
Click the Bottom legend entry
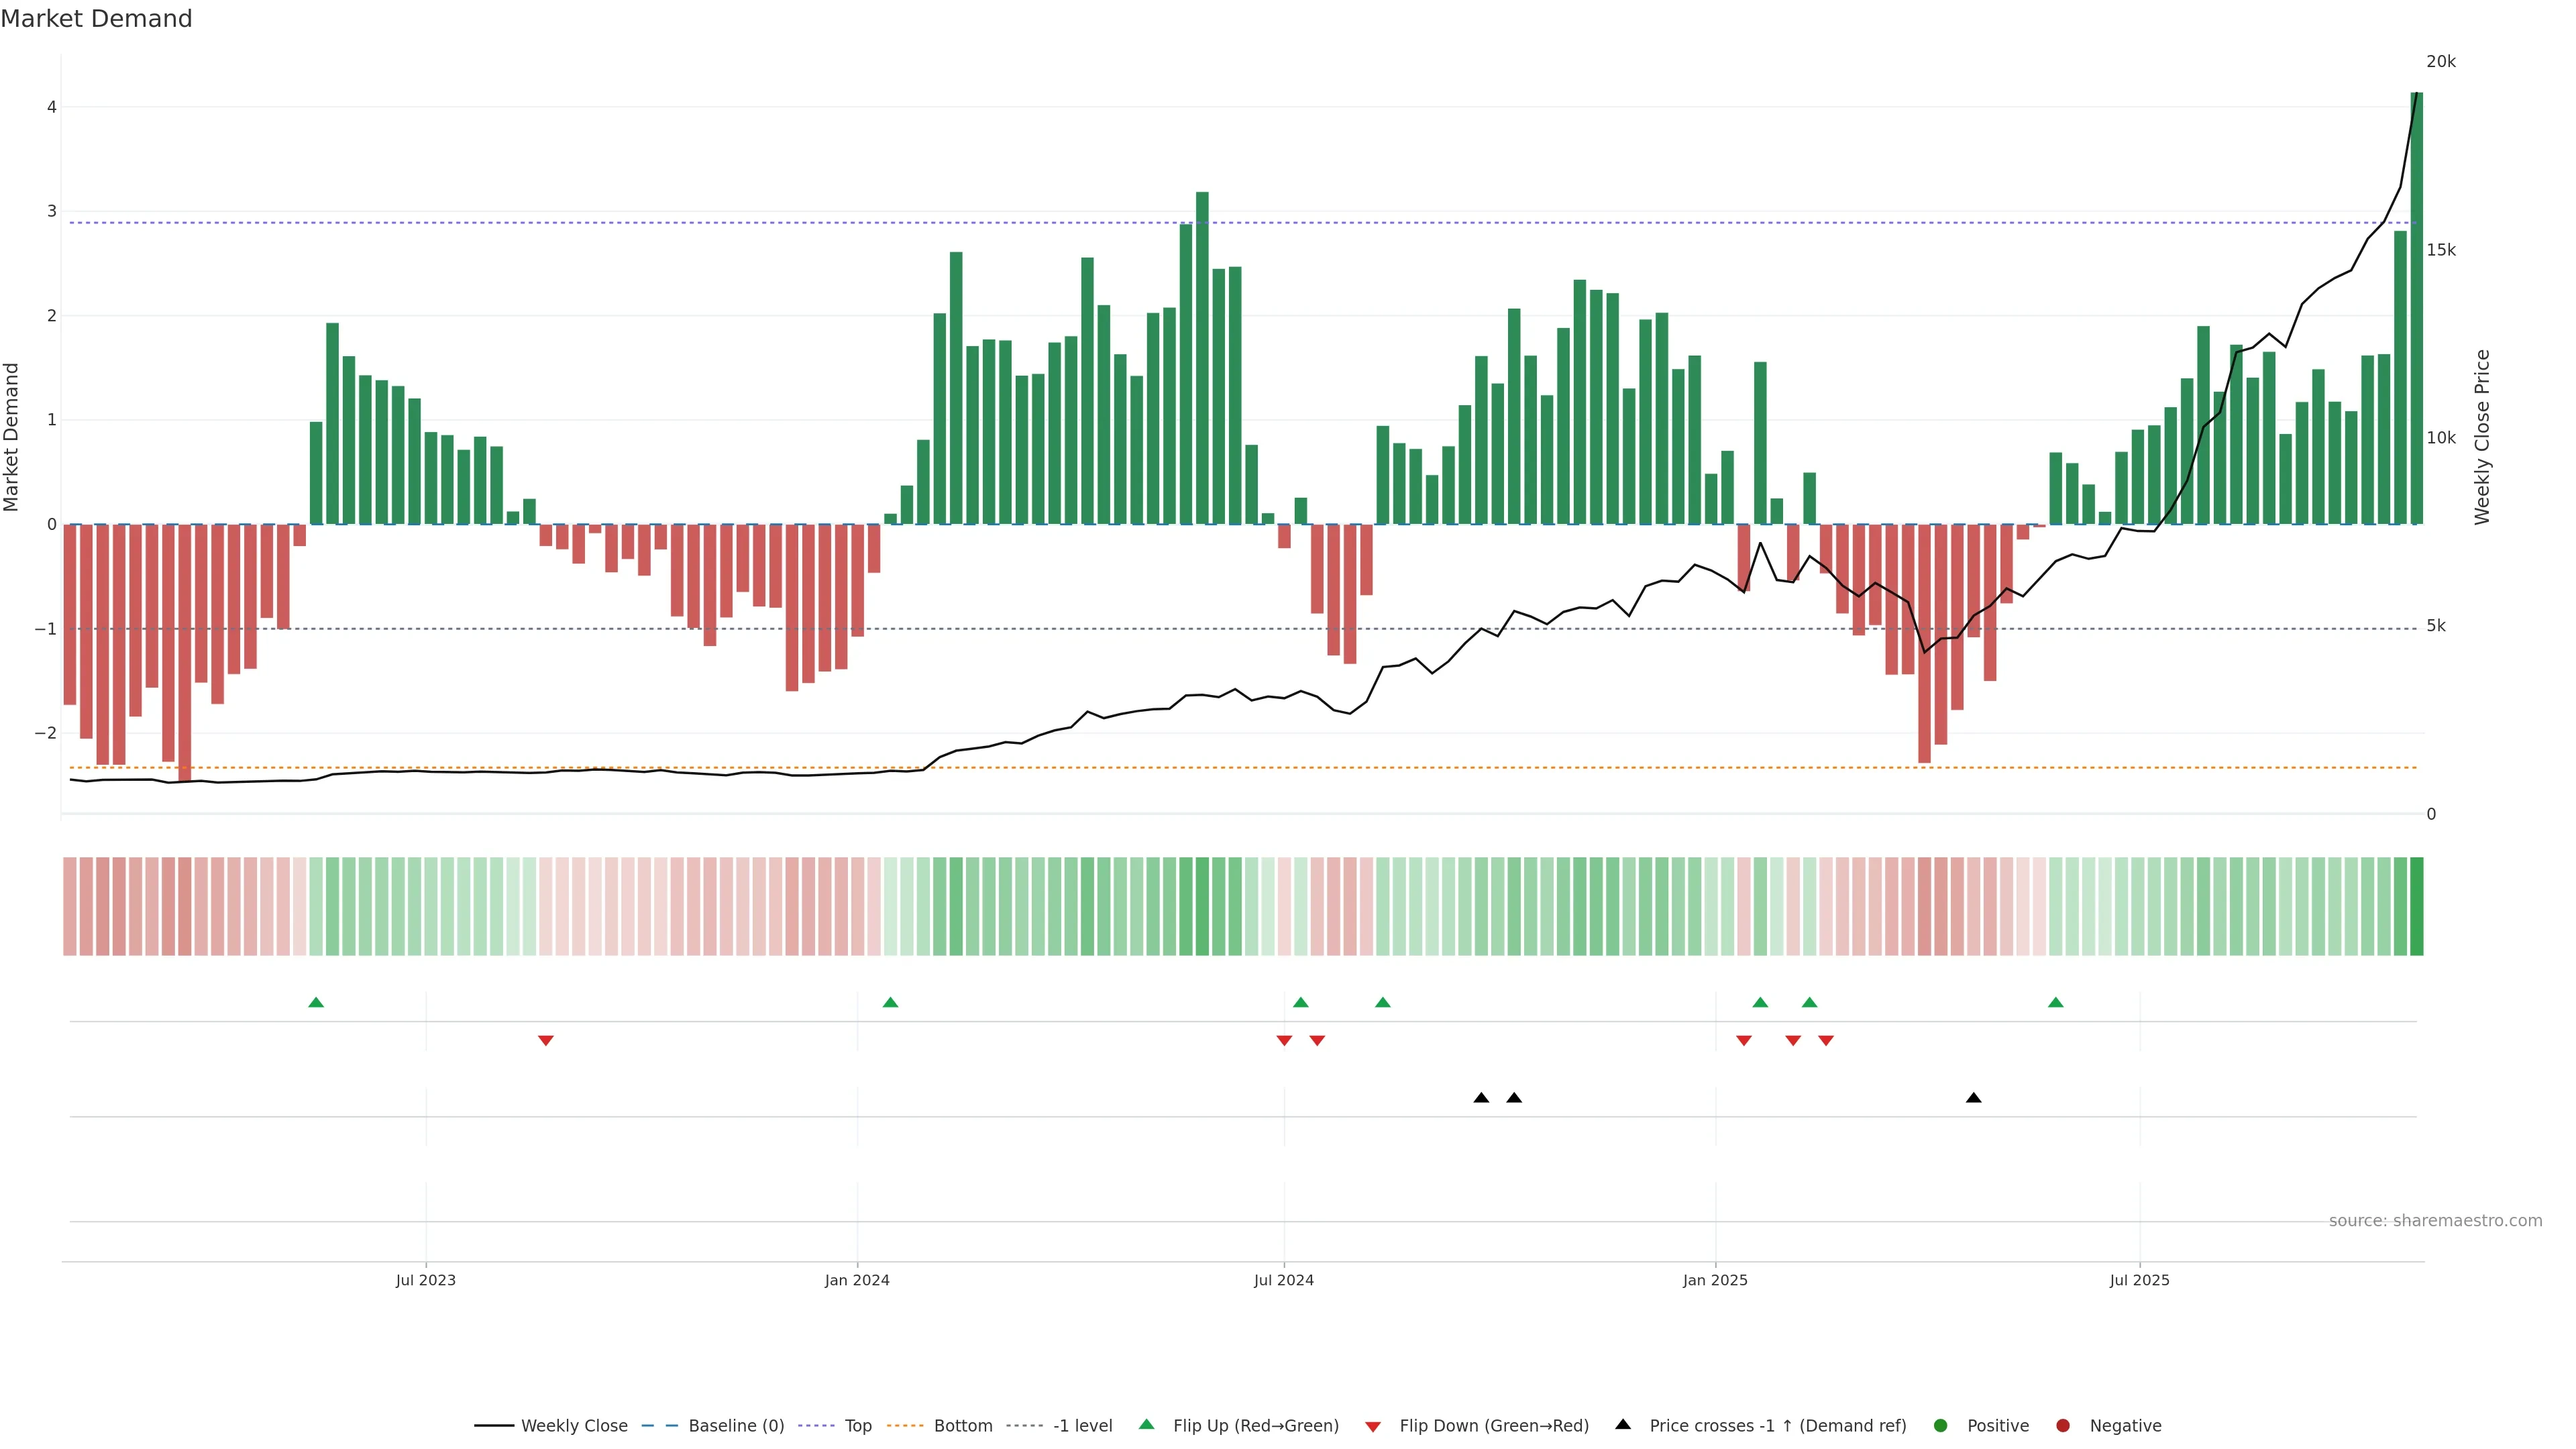pos(962,1426)
